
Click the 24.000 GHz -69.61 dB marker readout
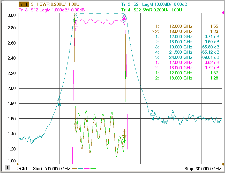coord(187,57)
